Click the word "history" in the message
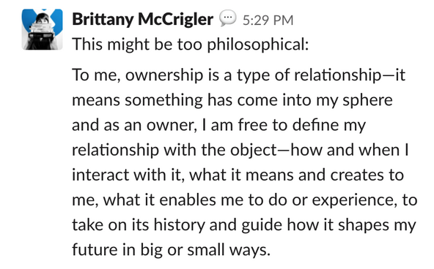This screenshot has height=269, width=434. pyautogui.click(x=179, y=225)
